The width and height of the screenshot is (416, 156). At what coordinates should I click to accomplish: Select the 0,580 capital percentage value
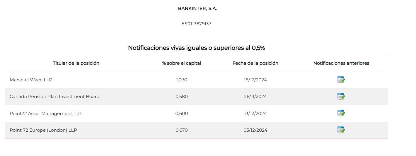[182, 97]
